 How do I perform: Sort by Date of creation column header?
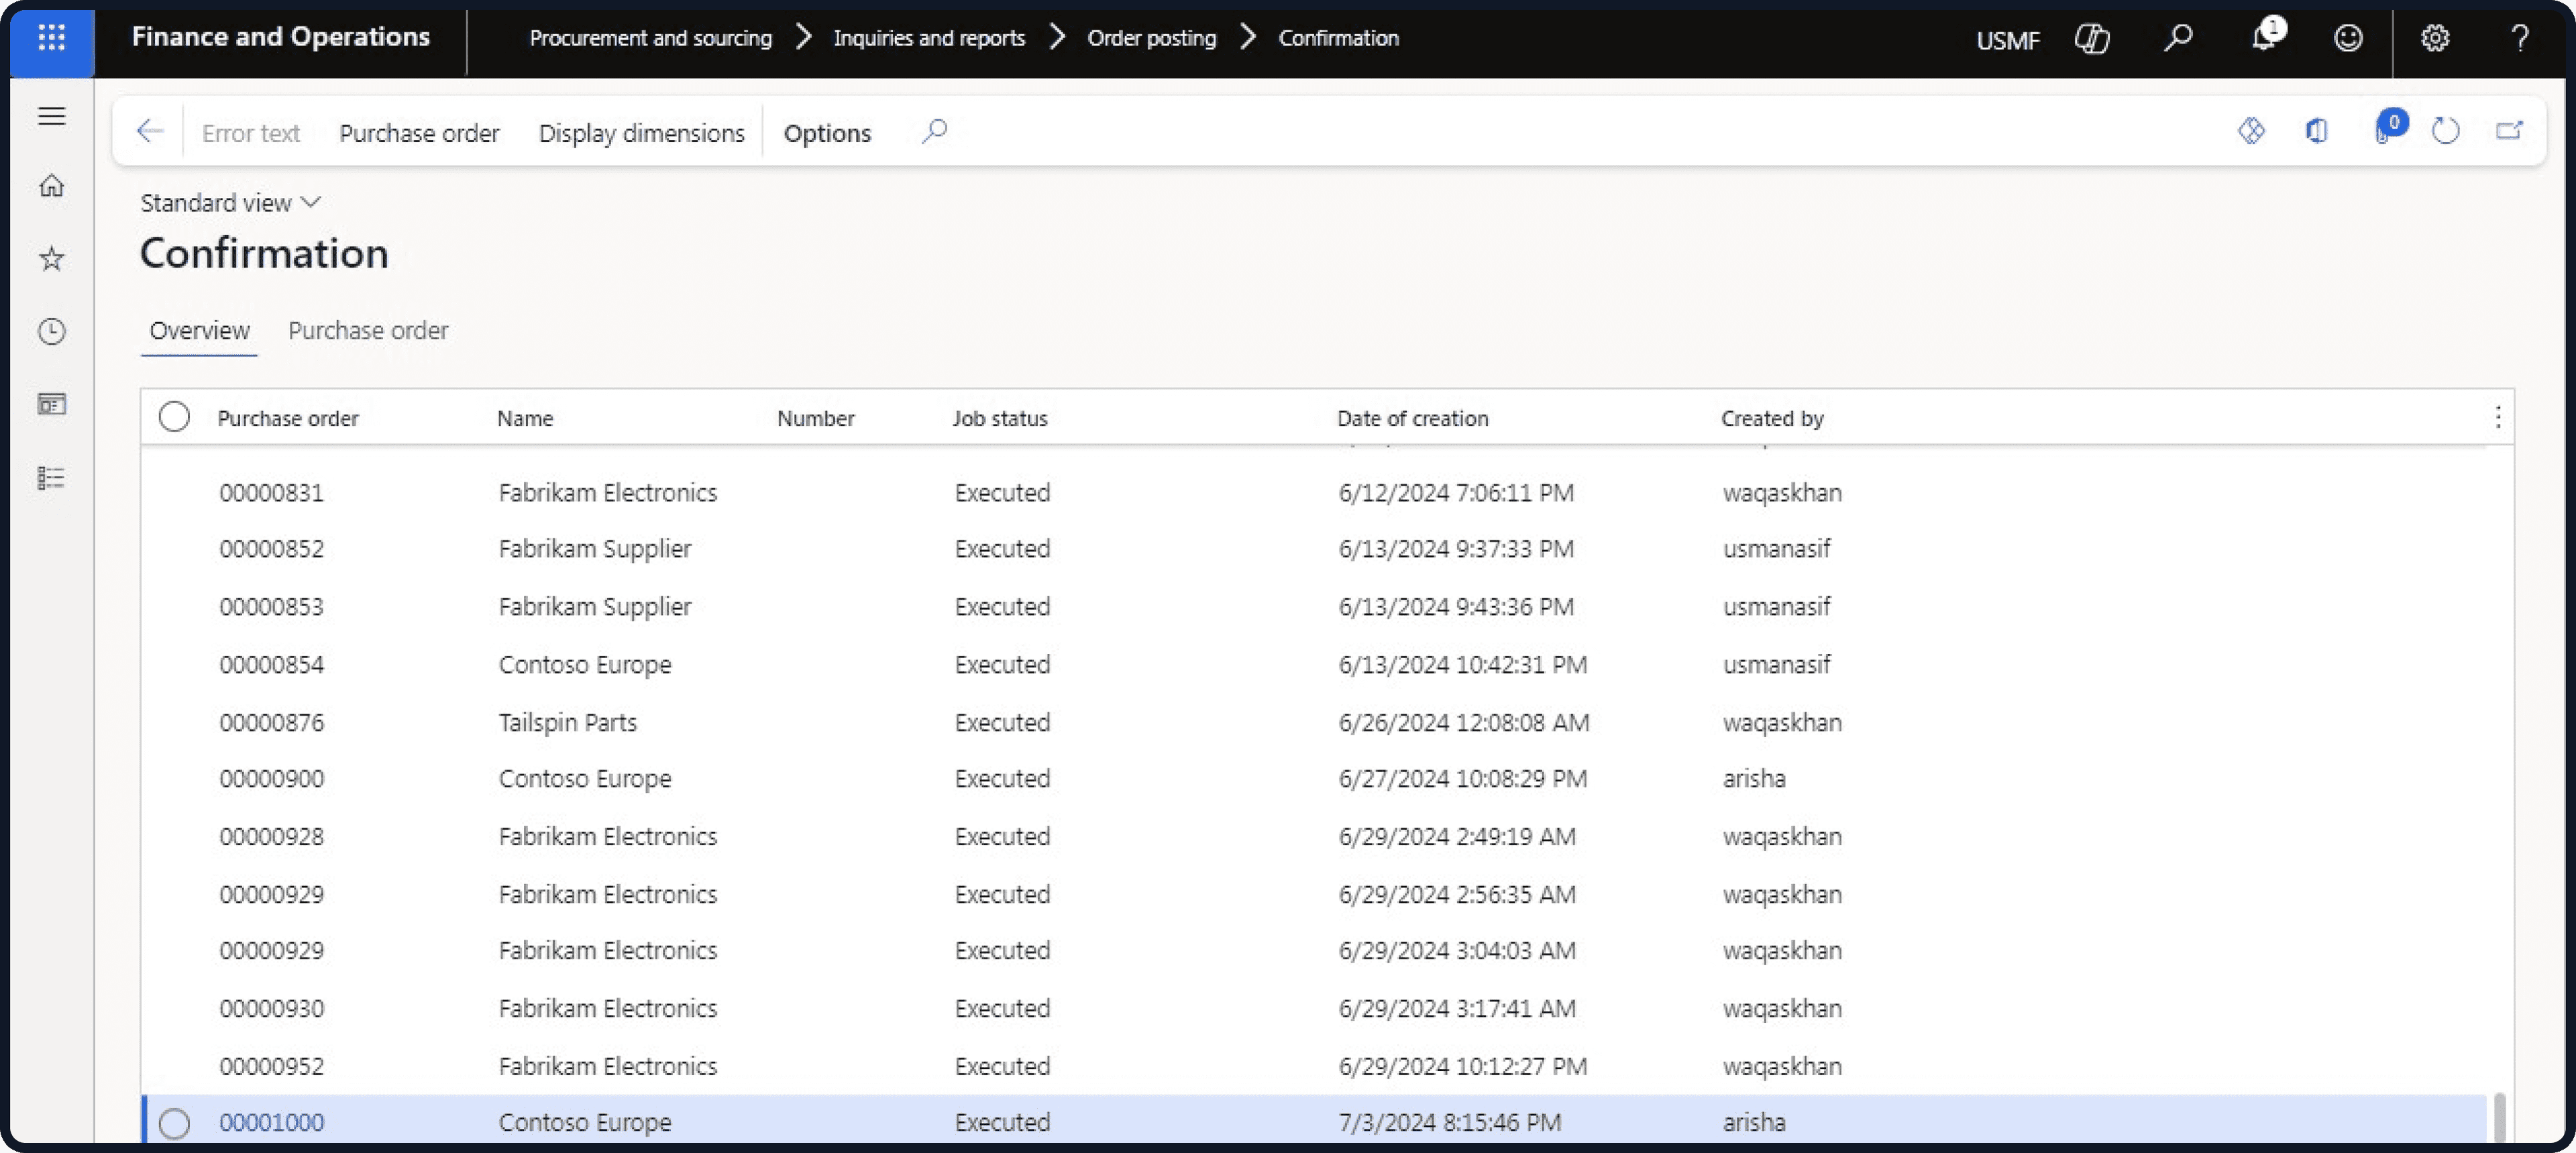(1412, 418)
